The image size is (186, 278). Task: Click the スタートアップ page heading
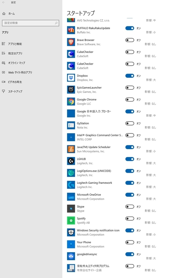tap(81, 13)
